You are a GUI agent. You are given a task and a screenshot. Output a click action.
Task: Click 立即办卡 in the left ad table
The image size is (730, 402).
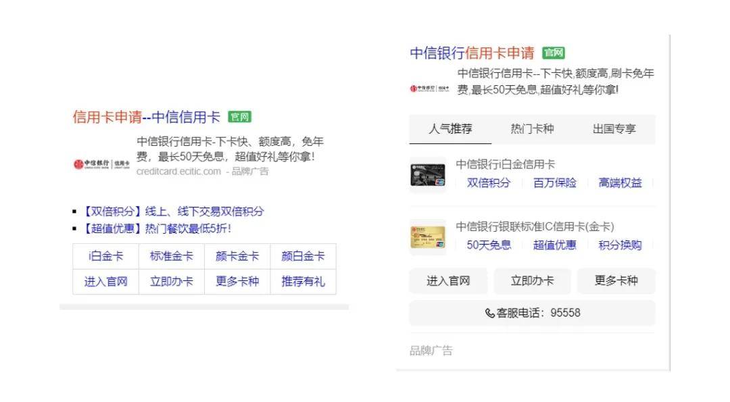[x=171, y=282]
